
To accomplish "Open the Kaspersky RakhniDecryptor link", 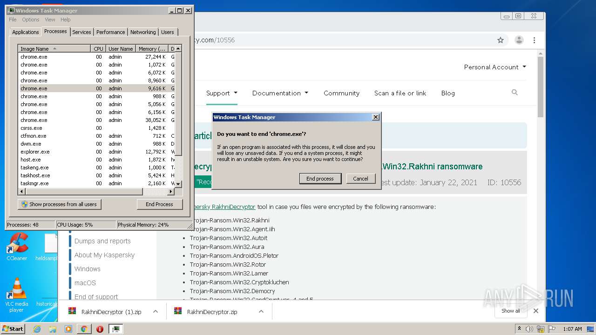I will coord(224,207).
